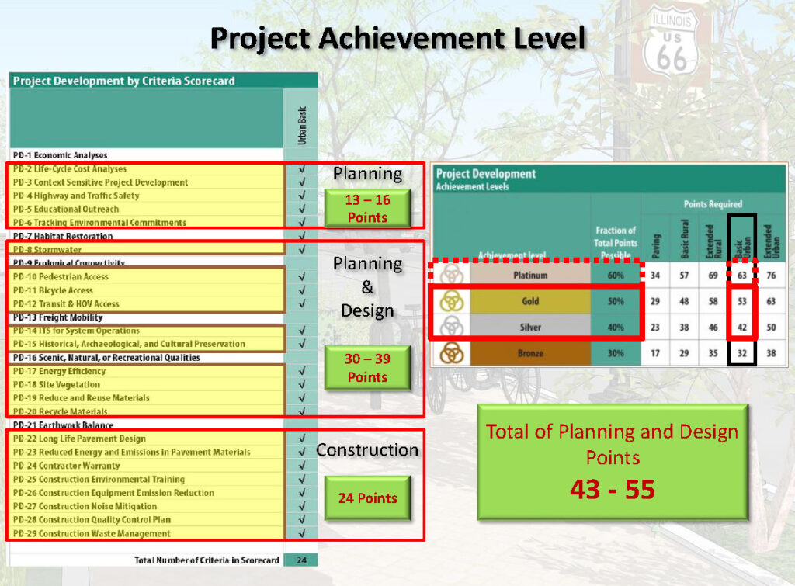Click the brown Bronze achievement level label

coord(530,353)
